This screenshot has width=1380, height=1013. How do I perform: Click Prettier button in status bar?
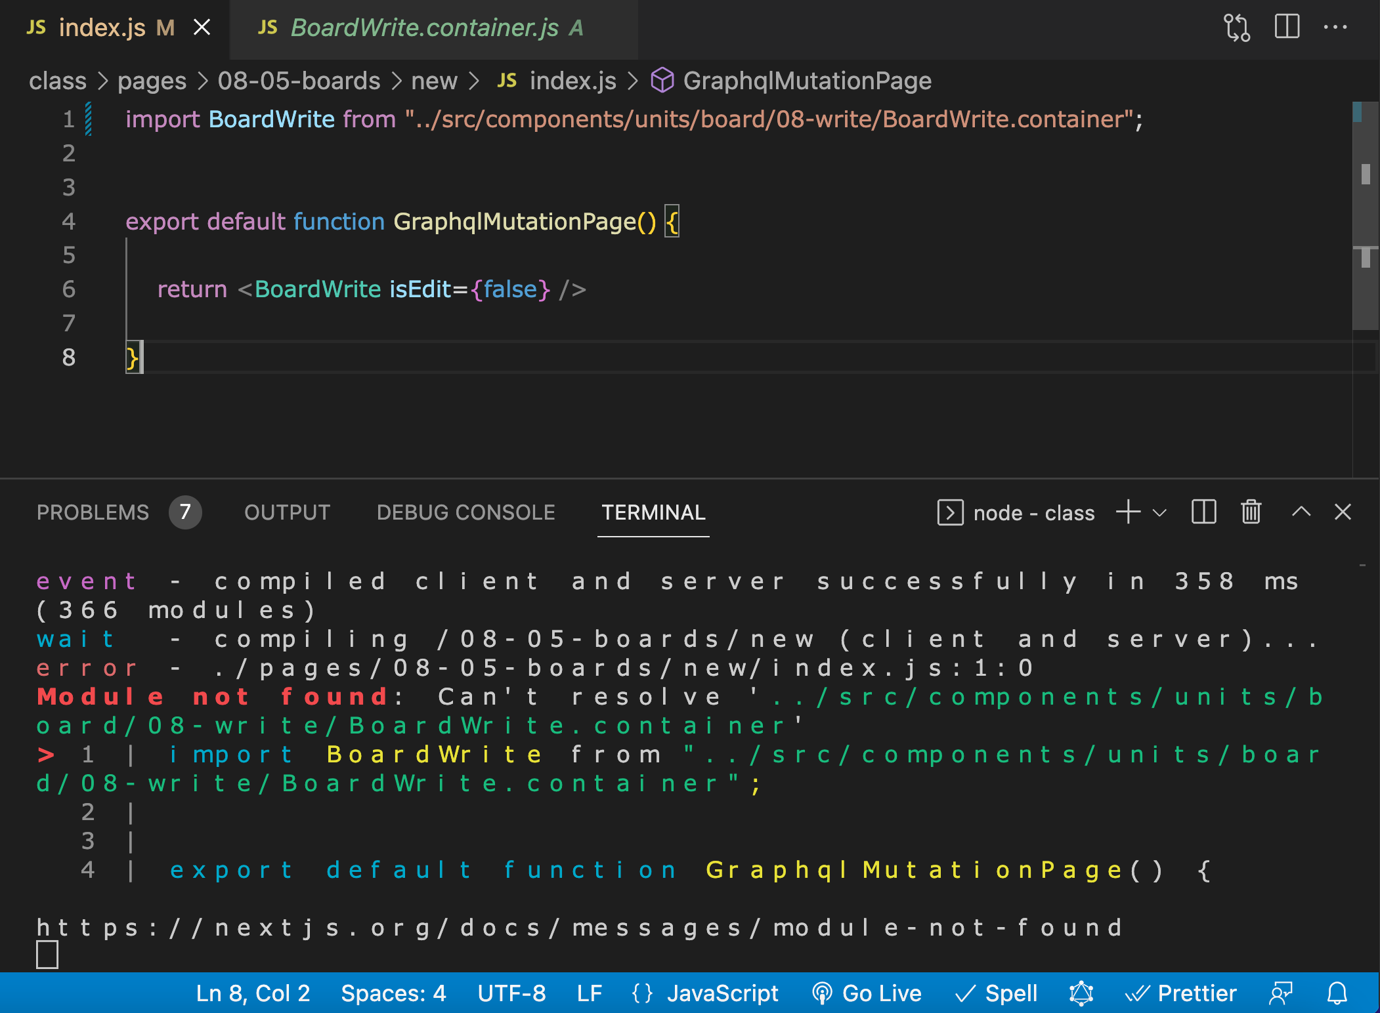point(1182,993)
